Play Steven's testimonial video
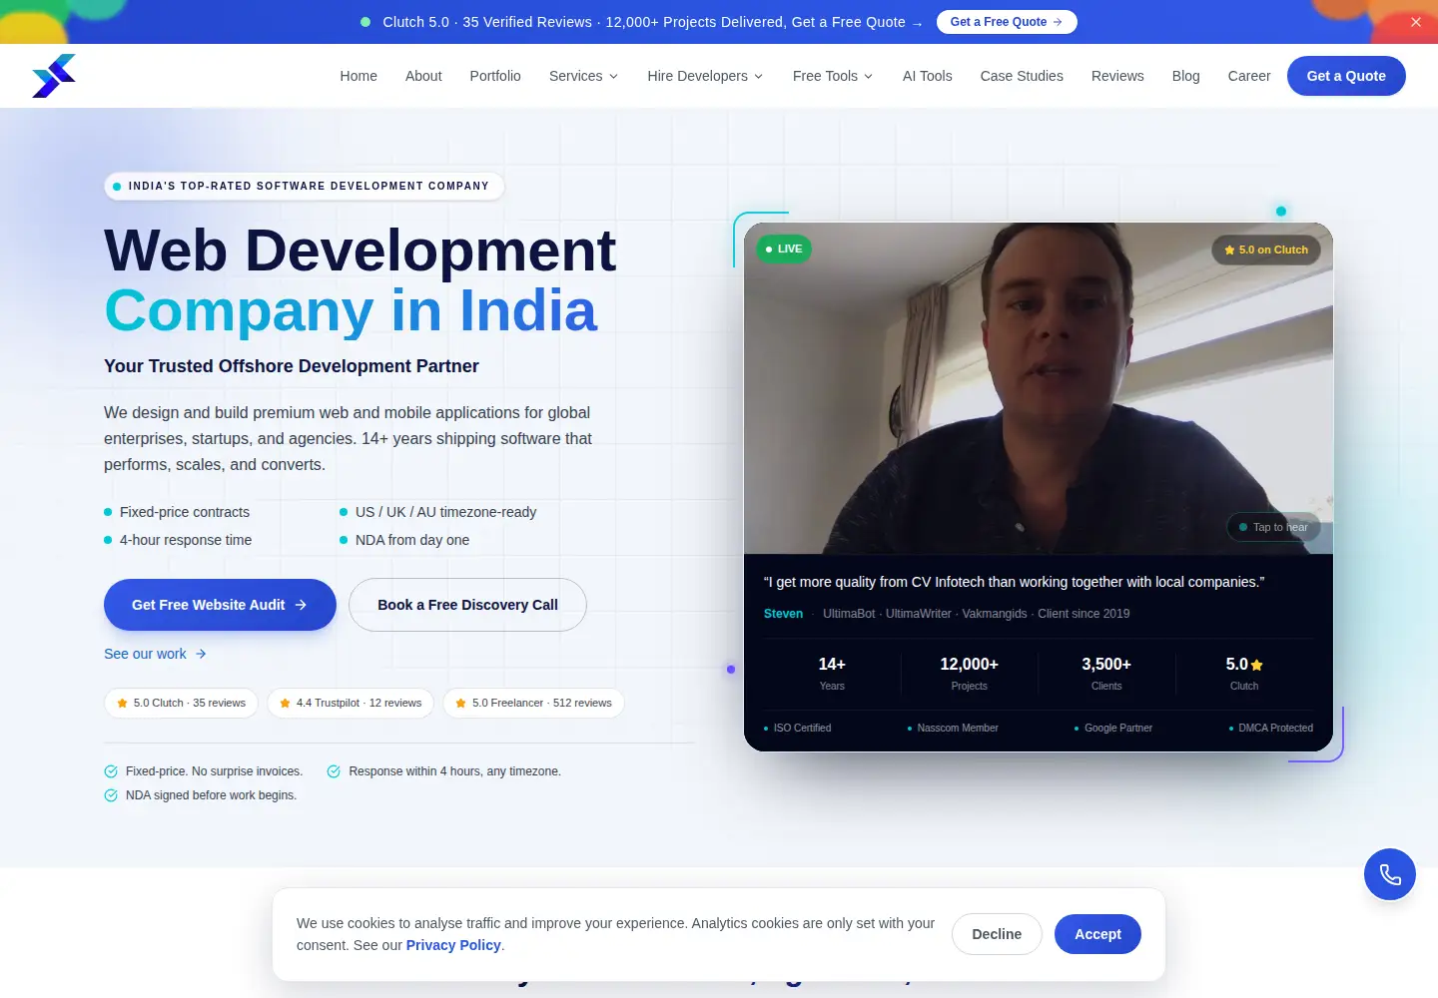1438x998 pixels. pyautogui.click(x=1039, y=388)
